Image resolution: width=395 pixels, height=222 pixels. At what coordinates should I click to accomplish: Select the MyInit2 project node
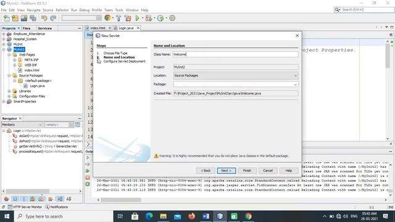click(x=19, y=49)
